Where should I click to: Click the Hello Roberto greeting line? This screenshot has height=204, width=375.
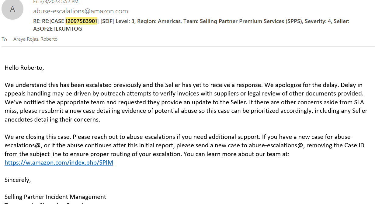24,68
